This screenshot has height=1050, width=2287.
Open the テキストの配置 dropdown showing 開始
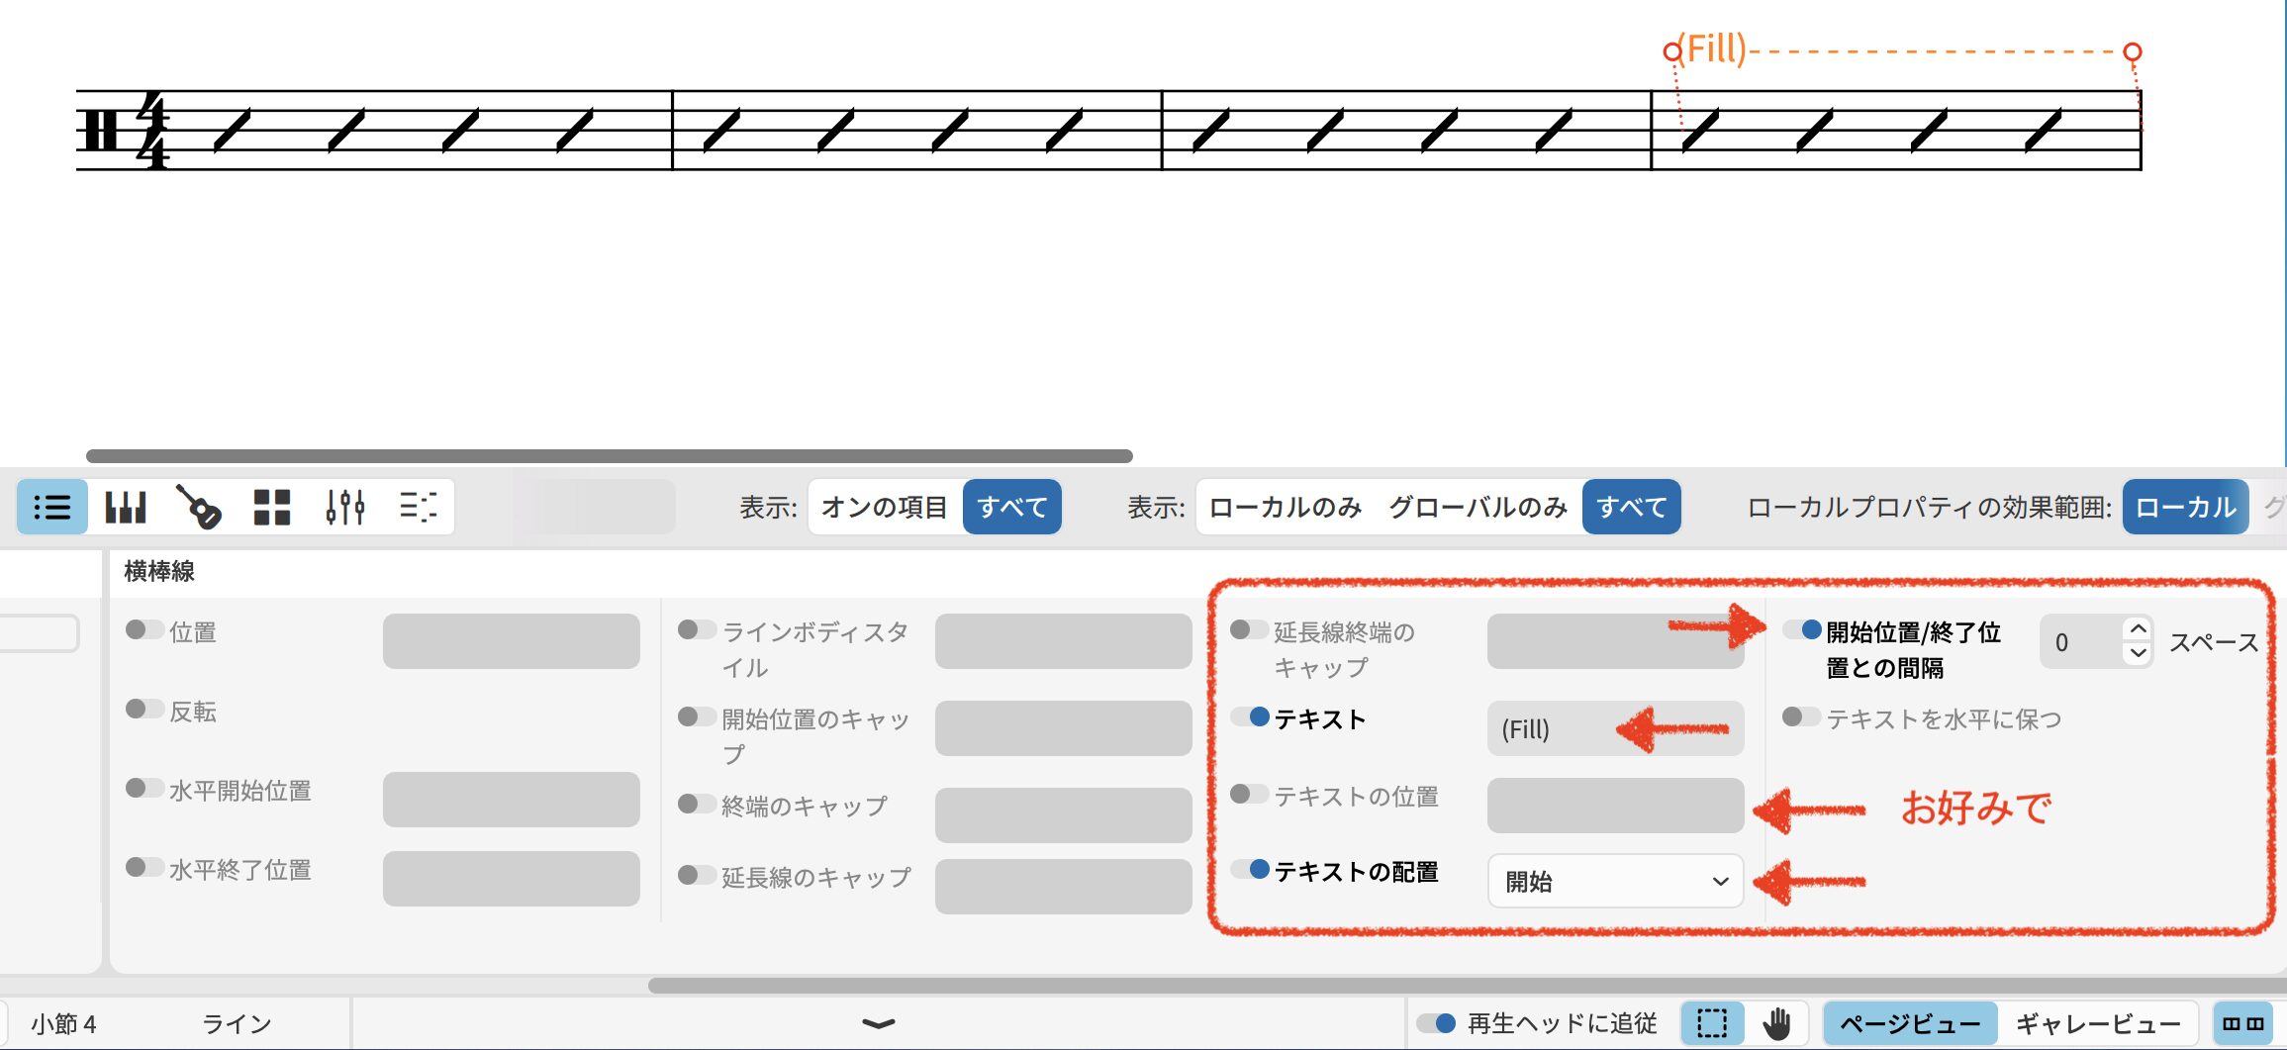(1615, 881)
